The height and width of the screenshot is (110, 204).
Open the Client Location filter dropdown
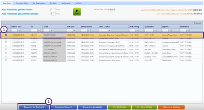109,30
